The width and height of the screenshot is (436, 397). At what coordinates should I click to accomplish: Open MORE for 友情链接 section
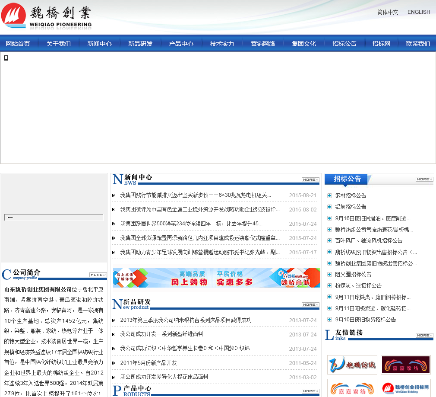coord(424,336)
